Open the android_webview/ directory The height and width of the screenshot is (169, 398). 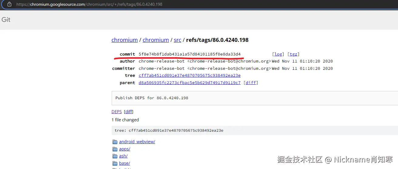[x=137, y=142]
